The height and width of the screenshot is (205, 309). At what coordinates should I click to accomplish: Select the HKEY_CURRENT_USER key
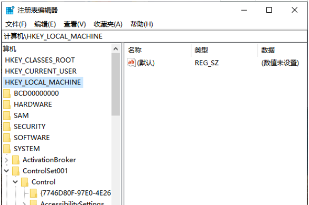pos(41,71)
